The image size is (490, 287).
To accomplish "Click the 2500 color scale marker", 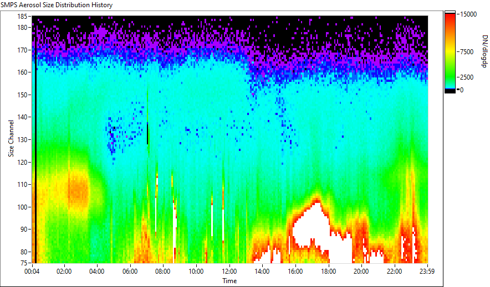I will click(x=467, y=77).
